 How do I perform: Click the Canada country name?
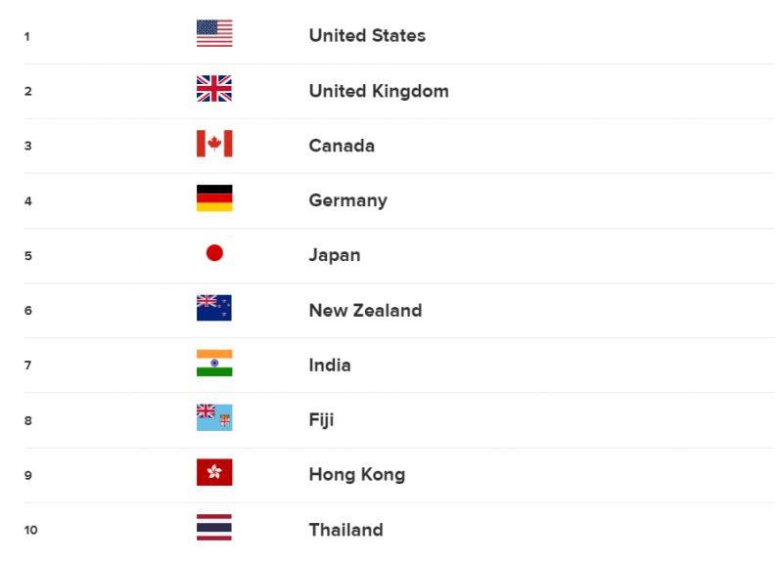[342, 146]
